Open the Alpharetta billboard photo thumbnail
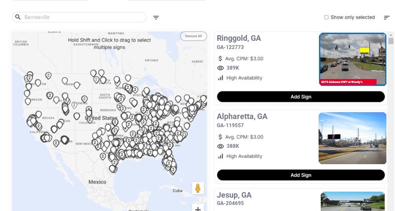Viewport: 395px width, 211px height. (352, 138)
